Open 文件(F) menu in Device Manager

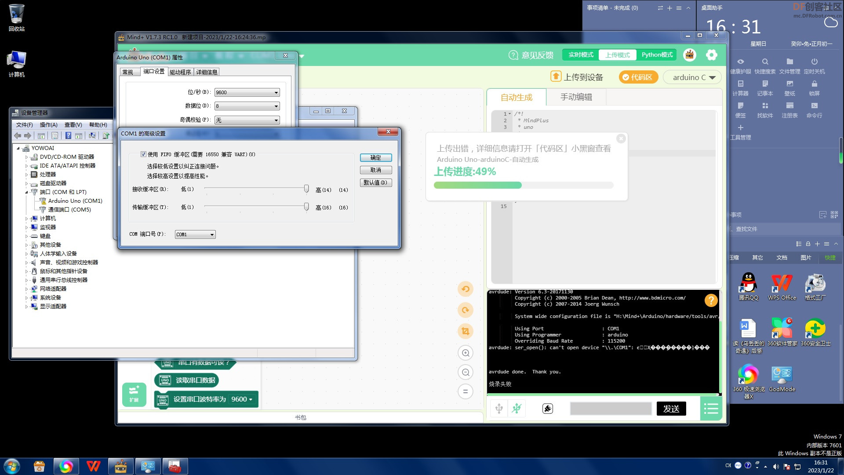tap(25, 125)
